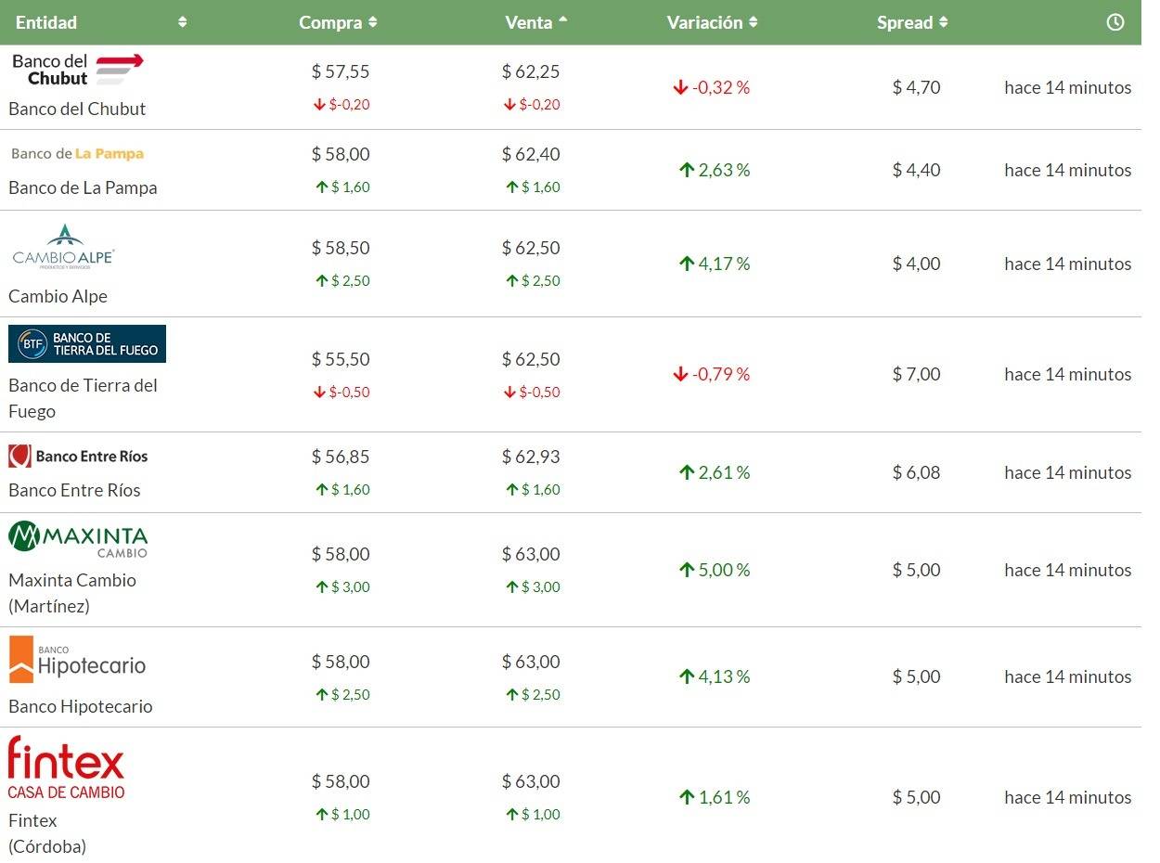Click the Maxinta Cambio logo
The height and width of the screenshot is (863, 1160).
(78, 540)
